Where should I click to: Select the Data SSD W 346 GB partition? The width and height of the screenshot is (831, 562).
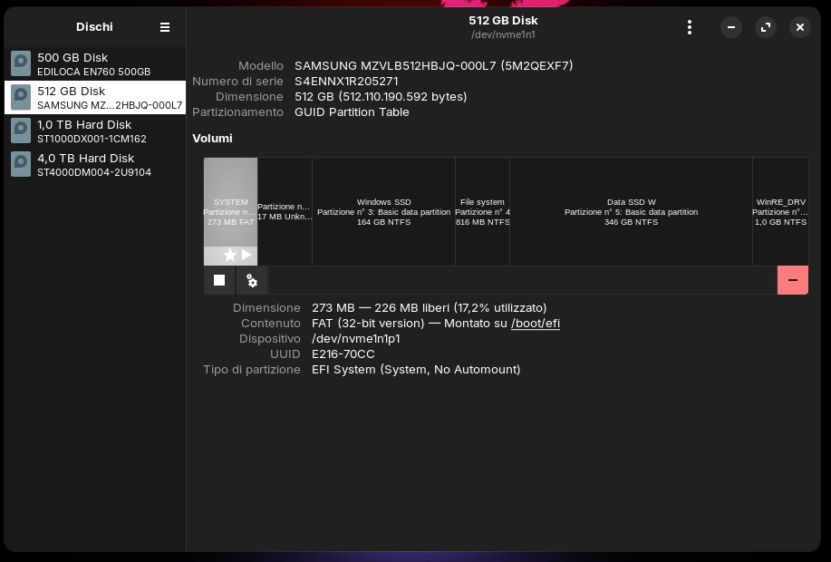[631, 211]
